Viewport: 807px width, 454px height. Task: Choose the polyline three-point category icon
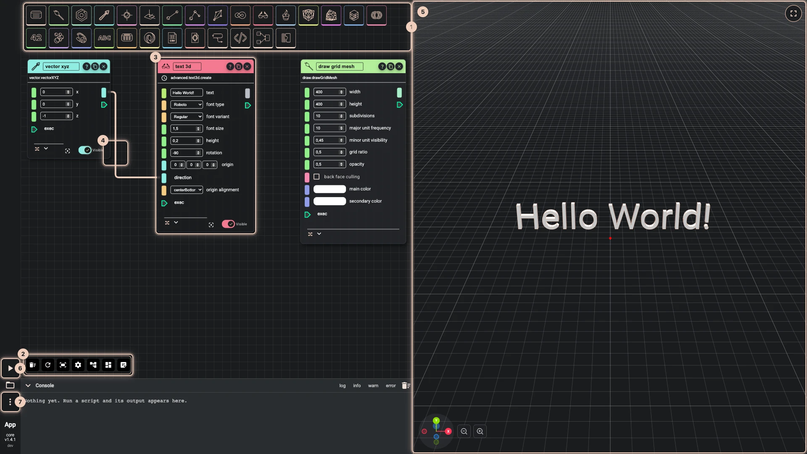[195, 15]
